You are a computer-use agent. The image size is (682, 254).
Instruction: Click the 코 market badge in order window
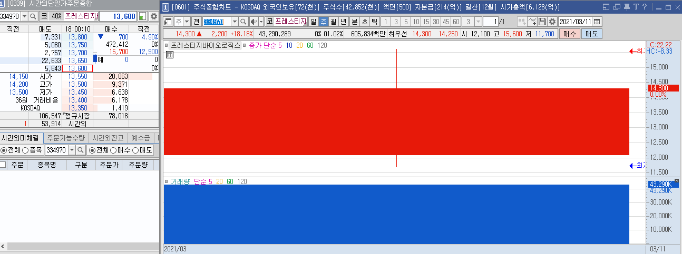click(44, 16)
